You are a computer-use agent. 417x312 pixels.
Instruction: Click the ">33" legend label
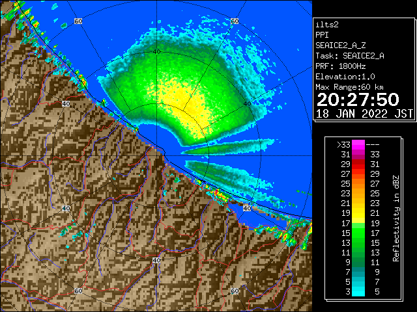point(343,145)
